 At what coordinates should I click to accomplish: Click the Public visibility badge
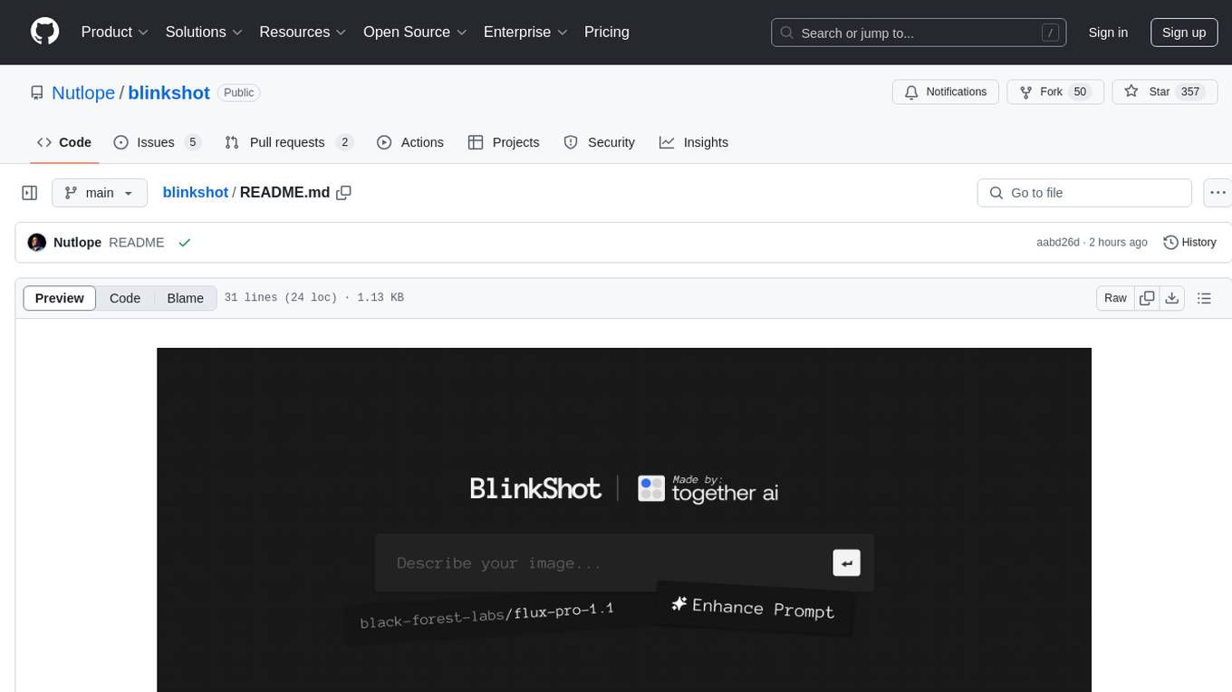point(239,92)
